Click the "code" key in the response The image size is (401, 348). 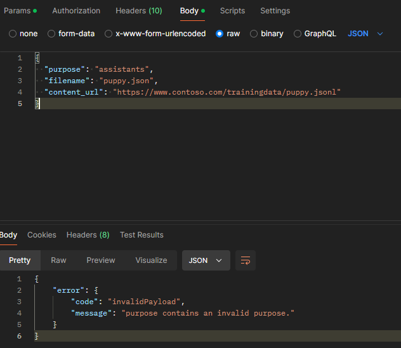84,302
